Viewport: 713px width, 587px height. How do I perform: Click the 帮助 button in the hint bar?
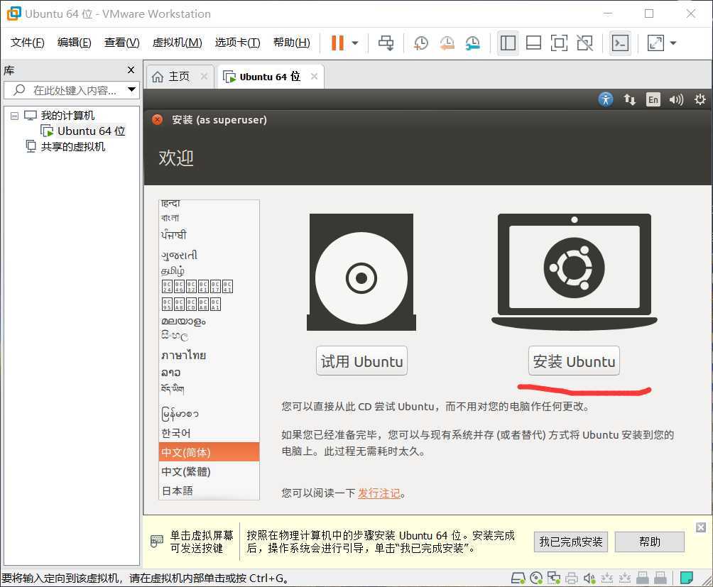coord(649,542)
